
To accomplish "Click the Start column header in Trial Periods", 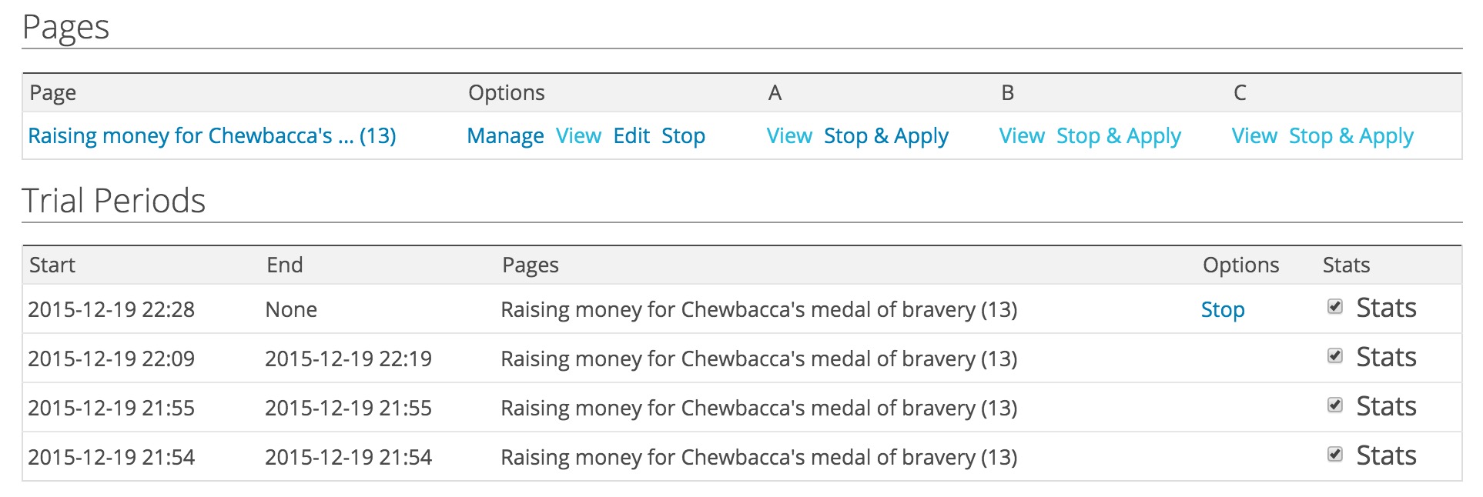I will (x=52, y=265).
